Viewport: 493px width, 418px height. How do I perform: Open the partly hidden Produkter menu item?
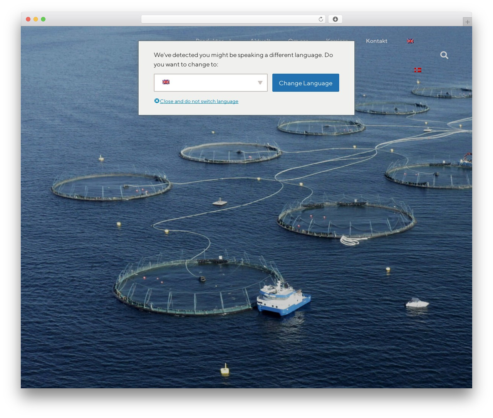[x=210, y=40]
